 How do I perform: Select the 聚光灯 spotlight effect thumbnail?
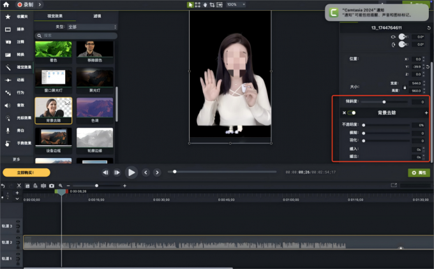(x=94, y=80)
